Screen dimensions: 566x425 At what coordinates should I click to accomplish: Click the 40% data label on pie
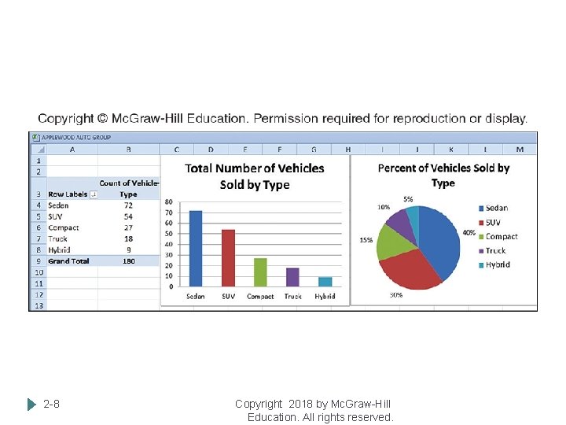point(469,233)
